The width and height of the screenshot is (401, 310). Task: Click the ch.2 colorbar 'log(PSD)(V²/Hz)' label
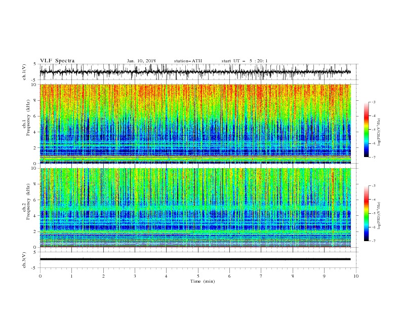[x=379, y=216]
